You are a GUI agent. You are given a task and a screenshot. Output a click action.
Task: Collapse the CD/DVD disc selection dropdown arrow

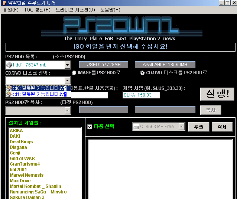(x=67, y=81)
